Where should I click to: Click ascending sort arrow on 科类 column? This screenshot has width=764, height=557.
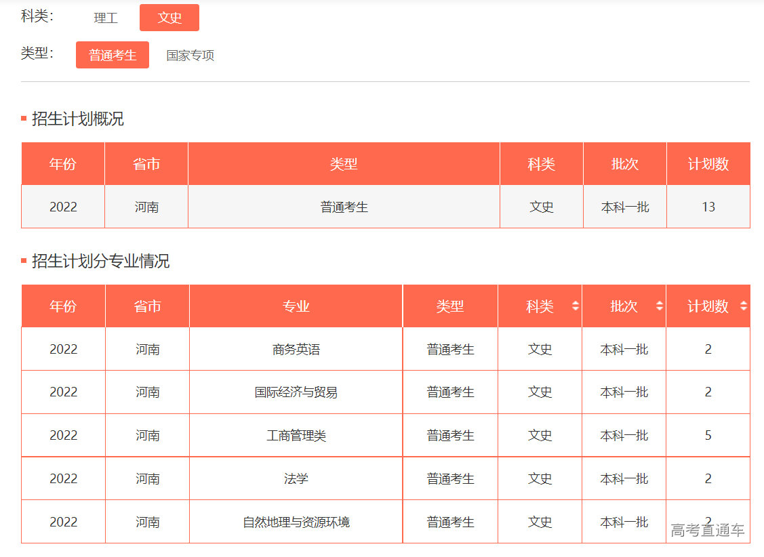(575, 302)
